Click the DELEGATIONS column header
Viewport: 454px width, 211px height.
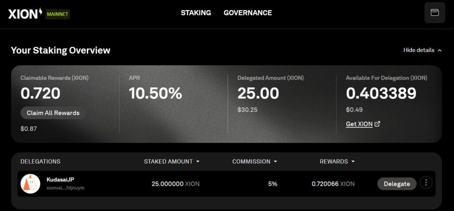(x=40, y=161)
